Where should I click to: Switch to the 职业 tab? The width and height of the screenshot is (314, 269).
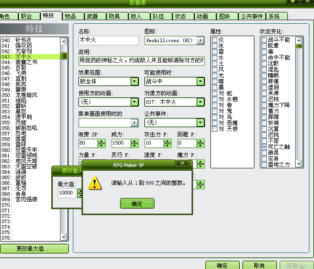29,16
